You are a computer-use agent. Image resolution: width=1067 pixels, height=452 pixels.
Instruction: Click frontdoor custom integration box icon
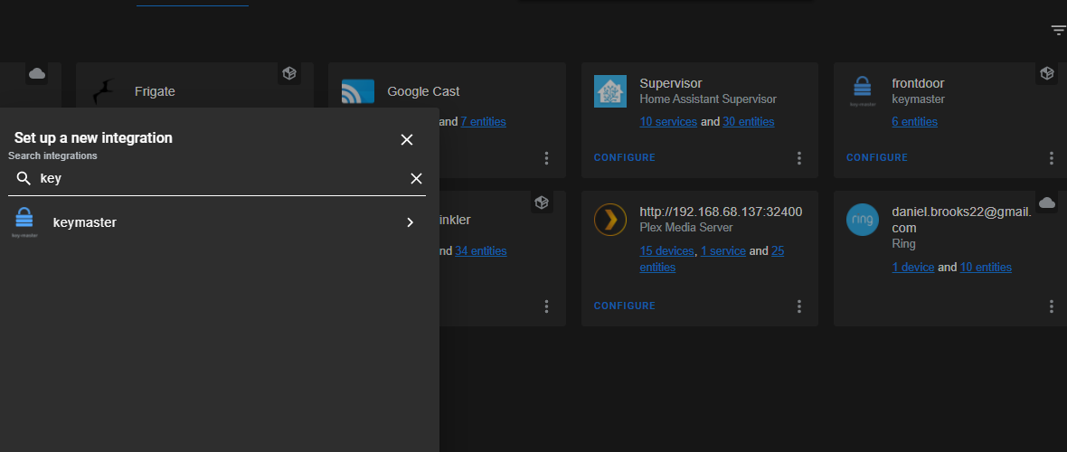coord(1046,73)
